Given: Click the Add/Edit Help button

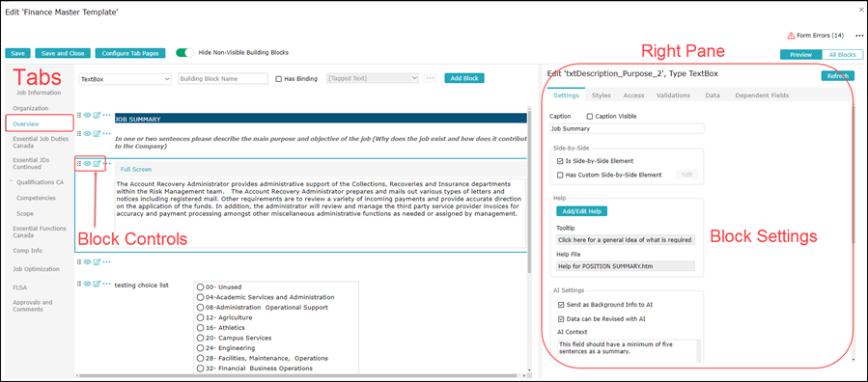Looking at the screenshot, I should [x=582, y=211].
